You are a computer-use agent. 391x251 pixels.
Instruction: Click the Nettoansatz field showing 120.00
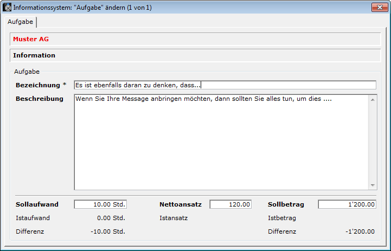(230, 204)
